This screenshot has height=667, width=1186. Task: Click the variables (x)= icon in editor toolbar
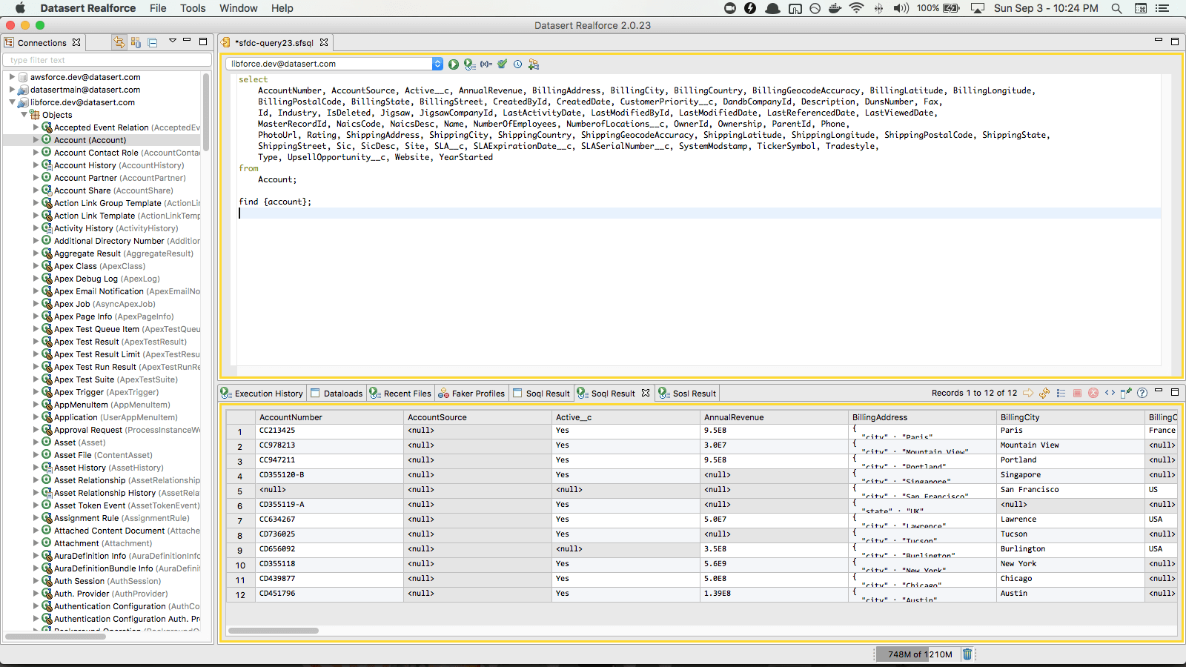486,64
